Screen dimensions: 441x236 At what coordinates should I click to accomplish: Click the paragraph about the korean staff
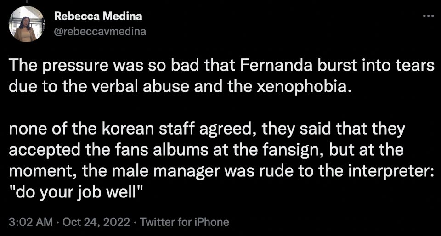coord(221,160)
